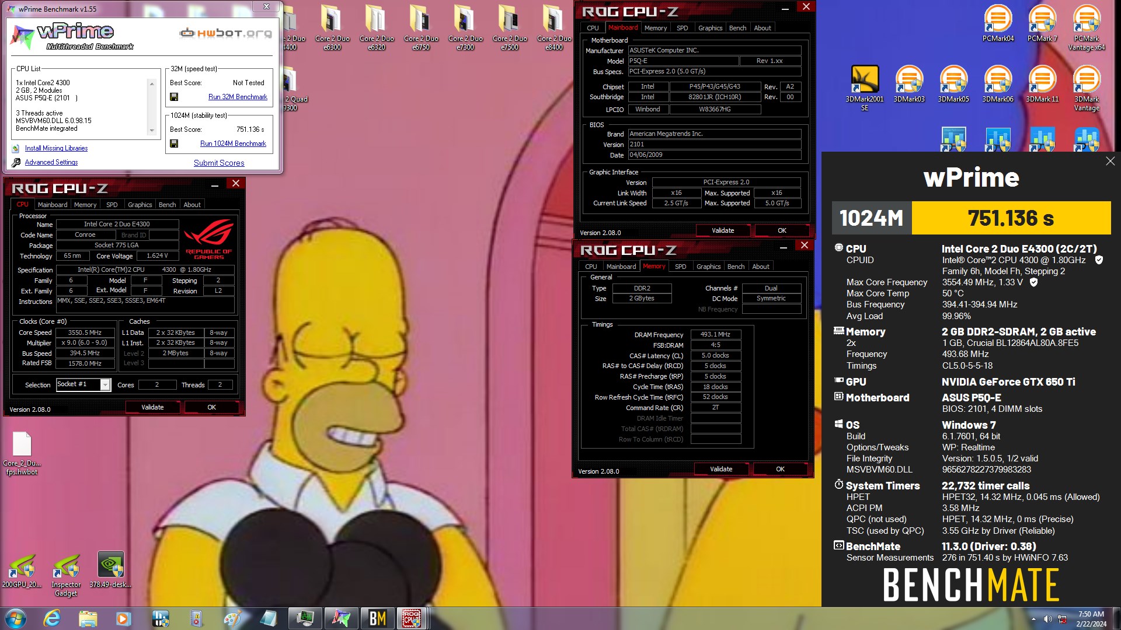Click OK in the Memory window
The height and width of the screenshot is (630, 1121).
coord(780,469)
